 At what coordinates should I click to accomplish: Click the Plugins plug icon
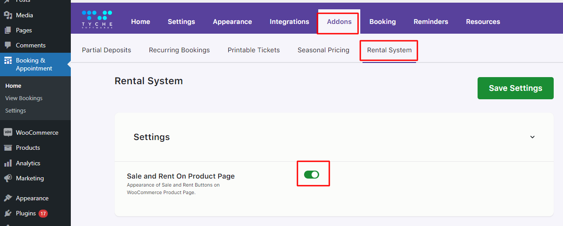(8, 213)
